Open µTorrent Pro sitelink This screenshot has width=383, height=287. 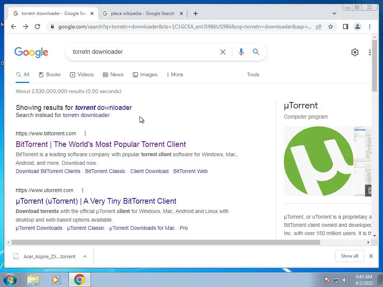184,228
